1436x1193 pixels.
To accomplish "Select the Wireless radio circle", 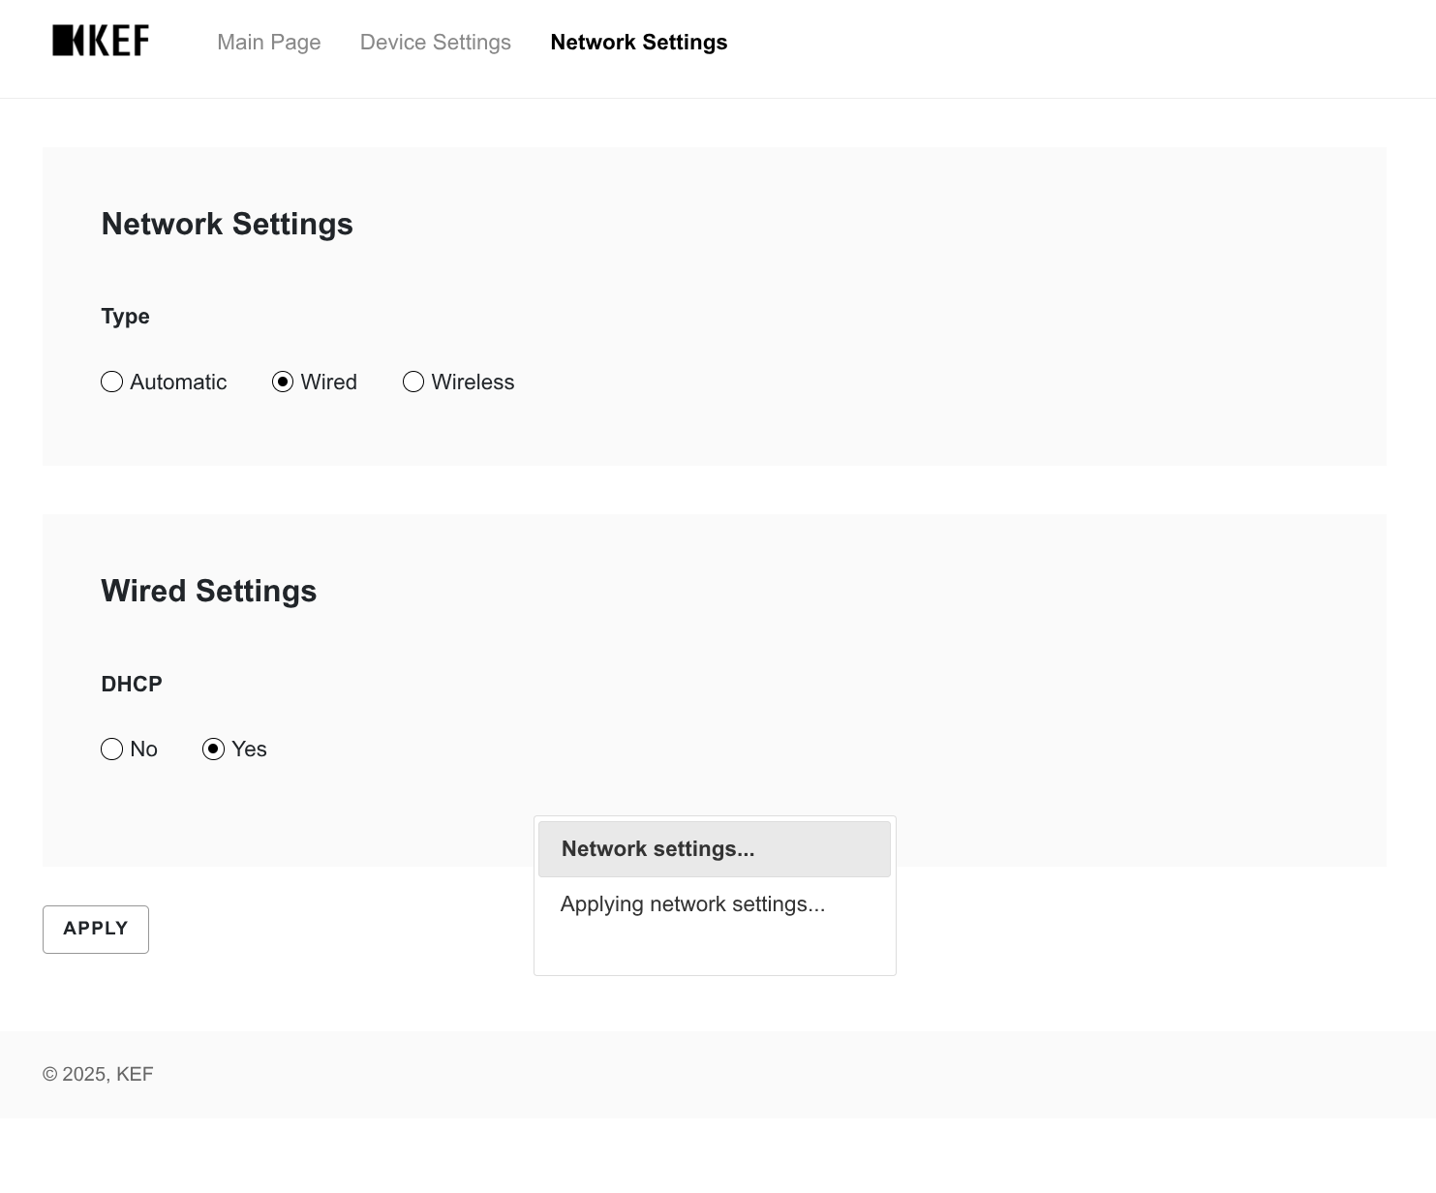I will coord(413,382).
